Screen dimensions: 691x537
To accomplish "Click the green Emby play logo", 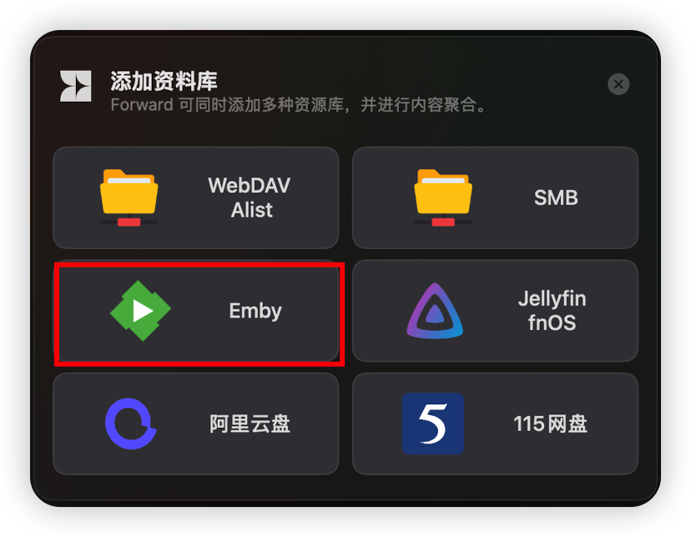I will [140, 311].
